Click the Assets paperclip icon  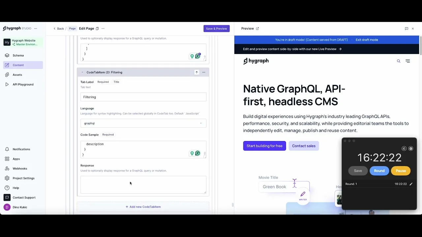click(x=7, y=75)
